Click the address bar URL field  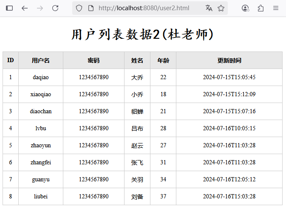pos(144,8)
